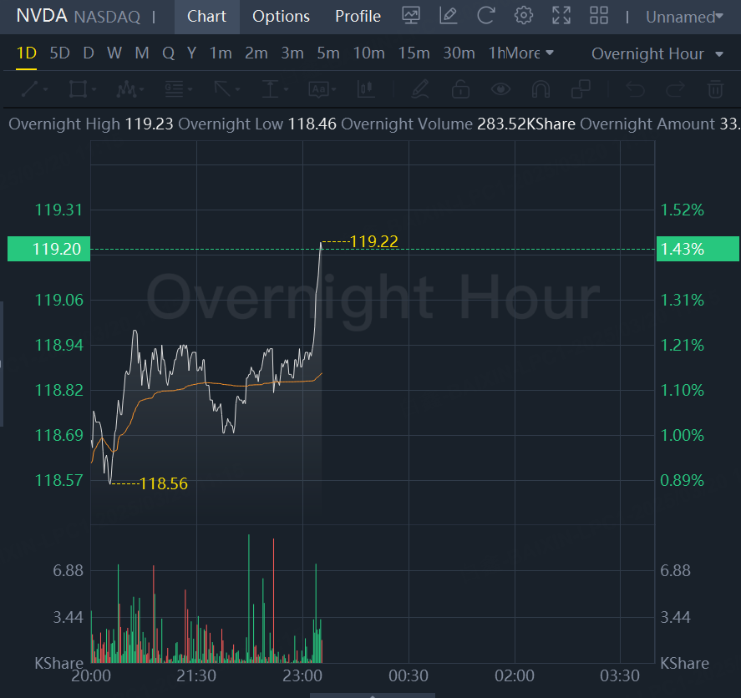
Task: Select the Q quarterly timeframe
Action: tap(168, 53)
